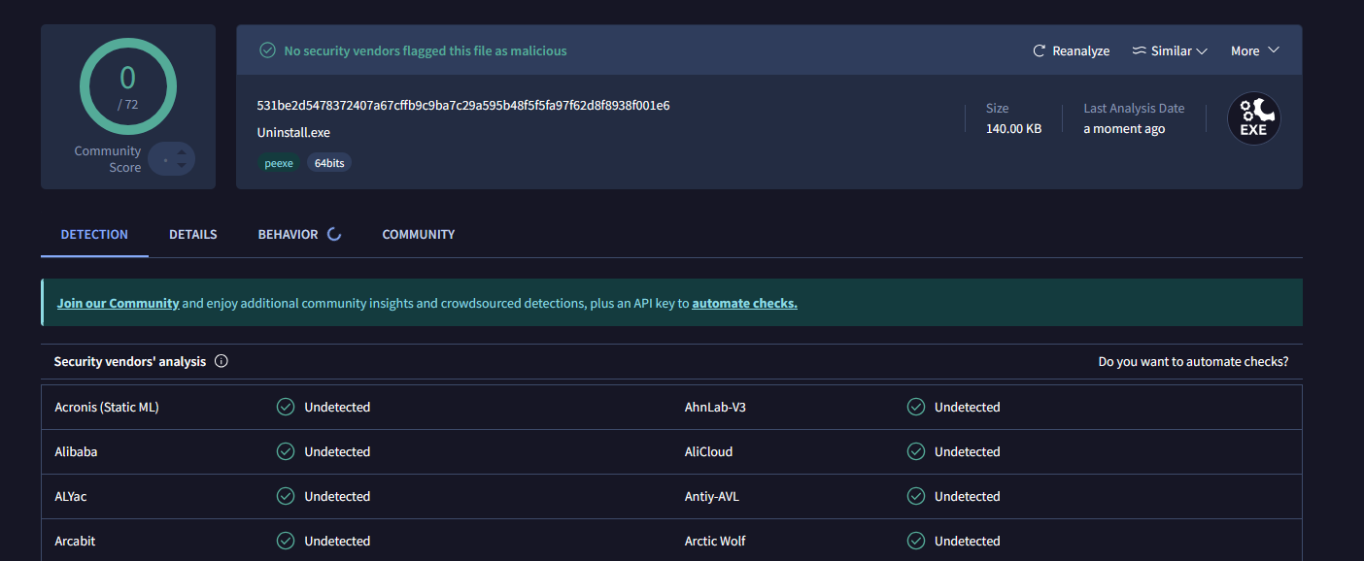
Task: Click the green checkmark next to Arctic Wolf
Action: click(x=915, y=541)
